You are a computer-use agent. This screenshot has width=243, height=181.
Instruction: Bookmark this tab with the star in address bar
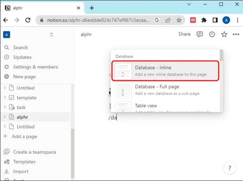click(x=179, y=20)
